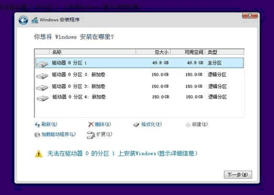Sort by the 可用空间 column header
274x195 pixels.
[188, 52]
